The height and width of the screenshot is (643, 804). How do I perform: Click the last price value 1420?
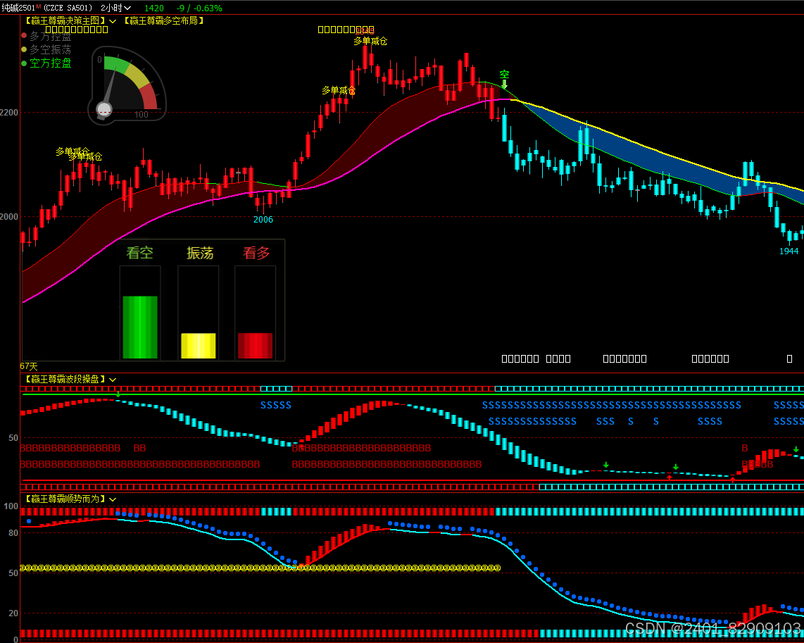pyautogui.click(x=153, y=8)
